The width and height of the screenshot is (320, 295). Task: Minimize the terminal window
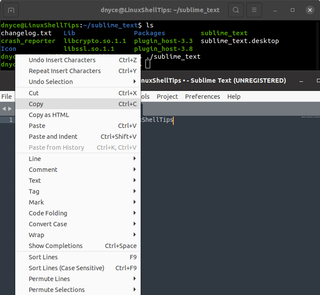[275, 10]
